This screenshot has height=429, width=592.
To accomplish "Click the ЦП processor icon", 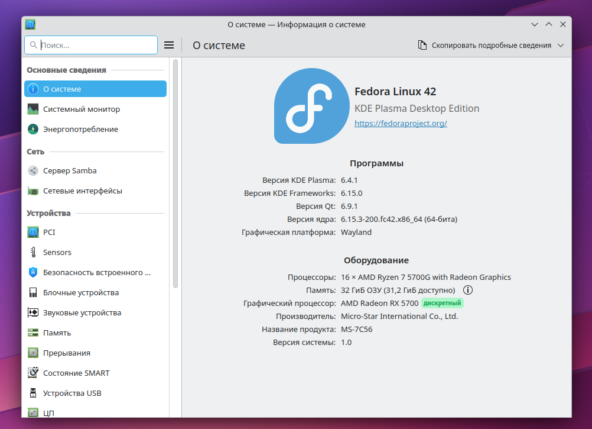I will 33,413.
